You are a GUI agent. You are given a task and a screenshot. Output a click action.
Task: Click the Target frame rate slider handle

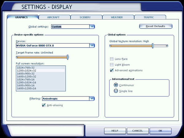[x=67, y=57]
